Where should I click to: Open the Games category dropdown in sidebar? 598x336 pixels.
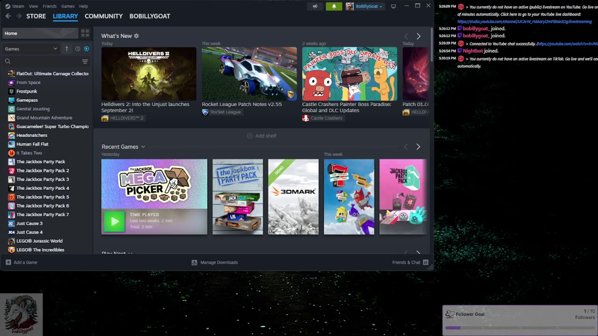pos(31,49)
